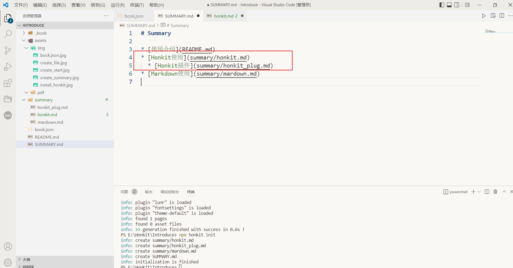
Task: Open the Search view icon
Action: [x=8, y=34]
